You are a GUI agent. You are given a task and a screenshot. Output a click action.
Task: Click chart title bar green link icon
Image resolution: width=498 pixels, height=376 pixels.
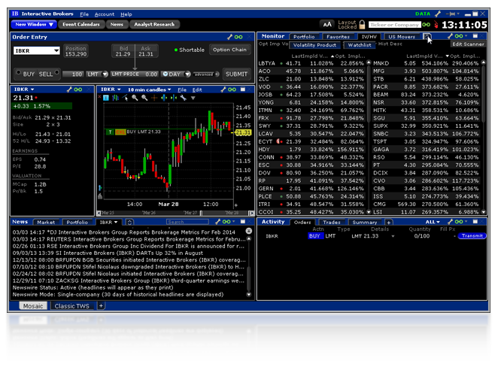click(232, 89)
